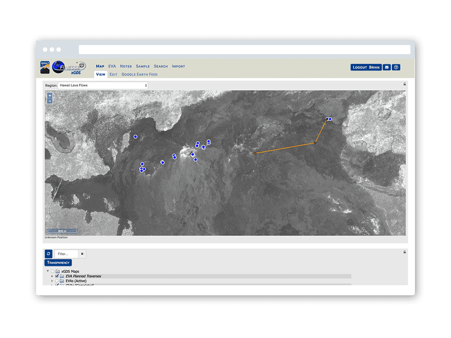Image resolution: width=451 pixels, height=338 pixels.
Task: Expand the EVAs (Active) node
Action: coord(52,281)
